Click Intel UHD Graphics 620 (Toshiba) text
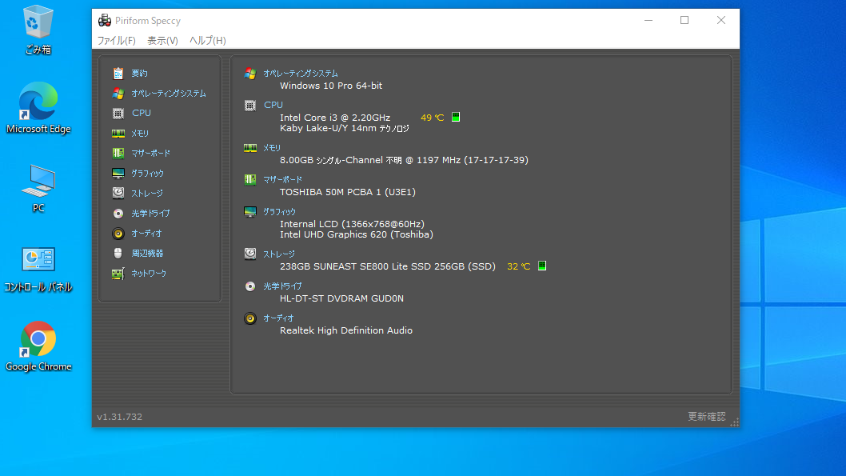The height and width of the screenshot is (476, 846). [x=356, y=234]
